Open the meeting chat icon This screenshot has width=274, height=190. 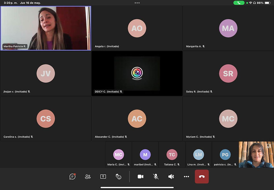72,176
